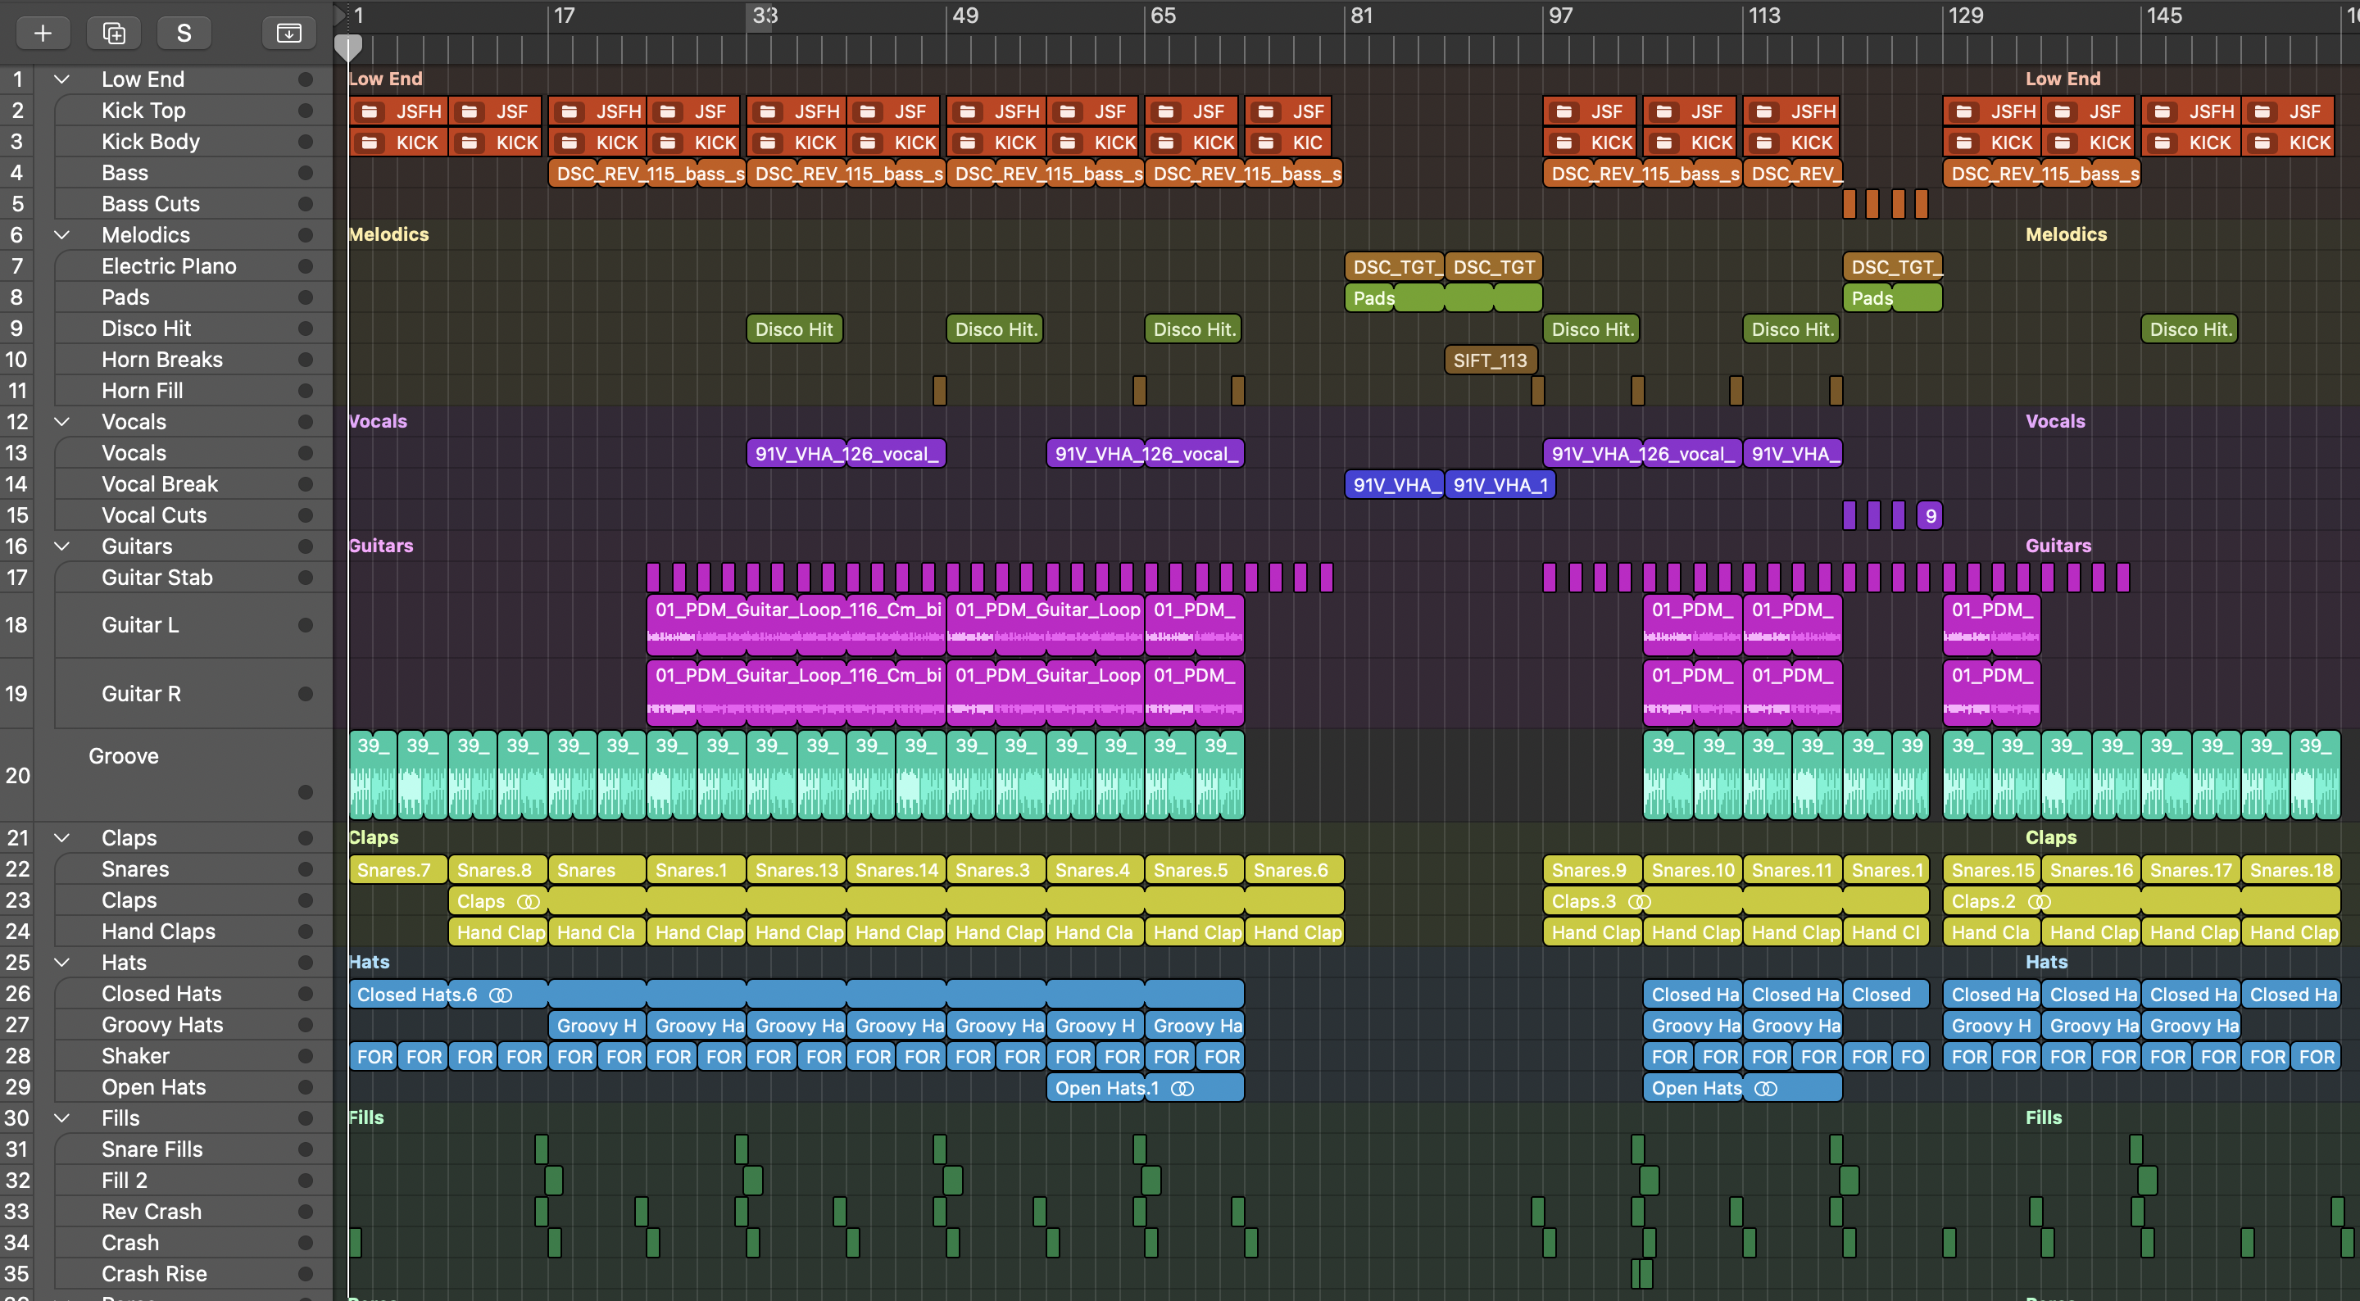Click the add new track plus button
Screen dimensions: 2360x1301
tap(42, 33)
